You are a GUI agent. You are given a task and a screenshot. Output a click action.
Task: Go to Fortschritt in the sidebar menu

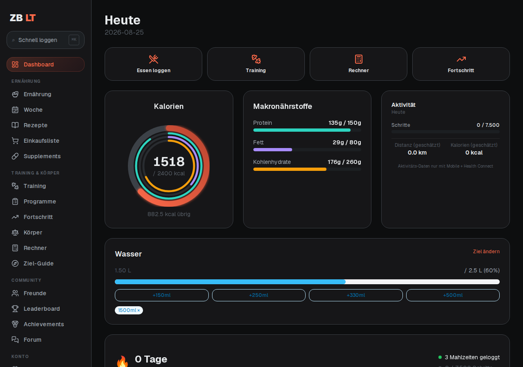tap(45, 217)
